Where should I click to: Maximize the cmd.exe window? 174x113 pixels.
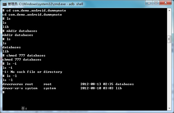156,3
